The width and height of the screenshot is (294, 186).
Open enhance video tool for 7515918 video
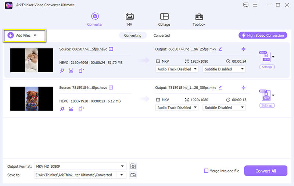[81, 109]
